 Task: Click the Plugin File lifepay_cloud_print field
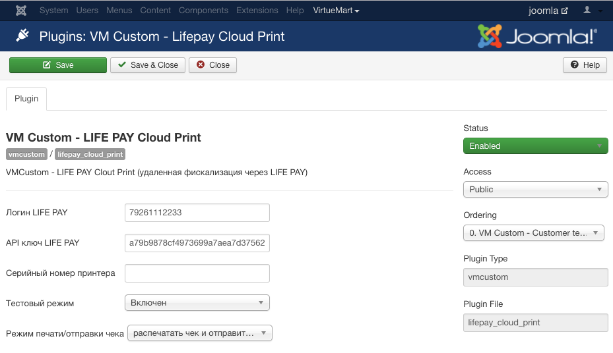pyautogui.click(x=536, y=323)
